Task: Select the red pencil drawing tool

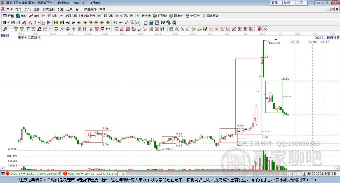Action: tap(5, 29)
